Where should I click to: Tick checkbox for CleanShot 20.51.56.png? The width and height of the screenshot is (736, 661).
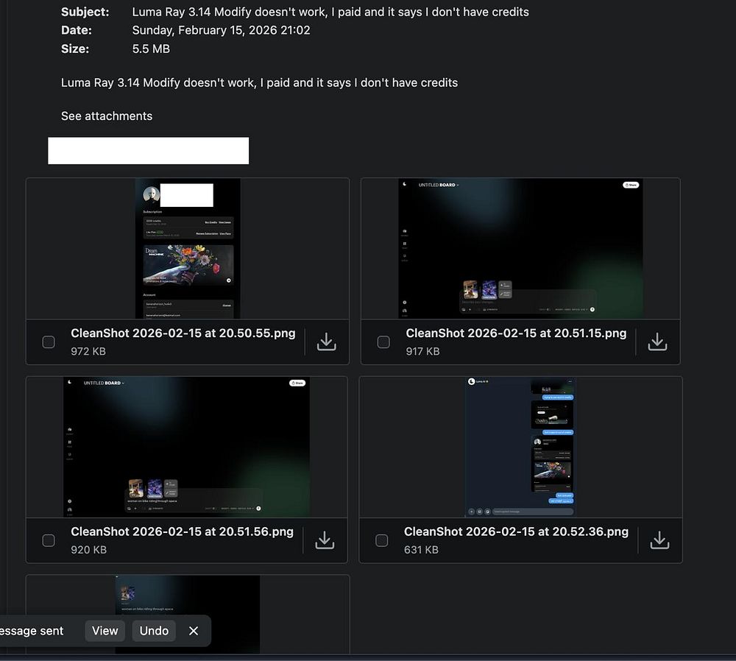click(x=49, y=540)
